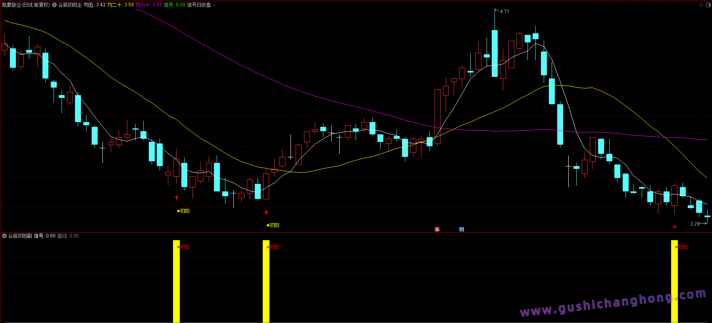Click the magenta 均六十: 3.85 label
Screen dimensions: 712x323
[149, 5]
